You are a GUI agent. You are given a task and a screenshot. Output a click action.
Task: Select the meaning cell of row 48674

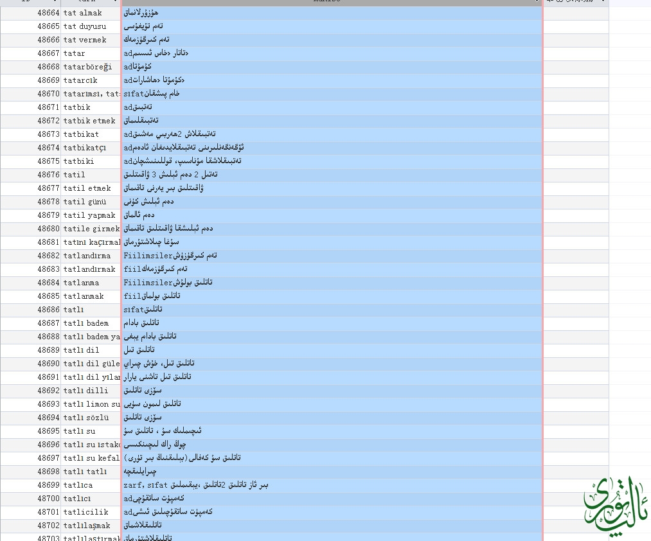(x=332, y=148)
